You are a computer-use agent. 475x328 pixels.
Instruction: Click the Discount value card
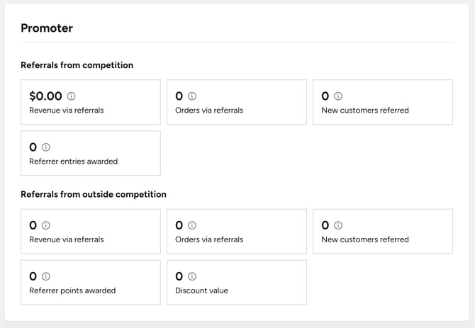[237, 283]
